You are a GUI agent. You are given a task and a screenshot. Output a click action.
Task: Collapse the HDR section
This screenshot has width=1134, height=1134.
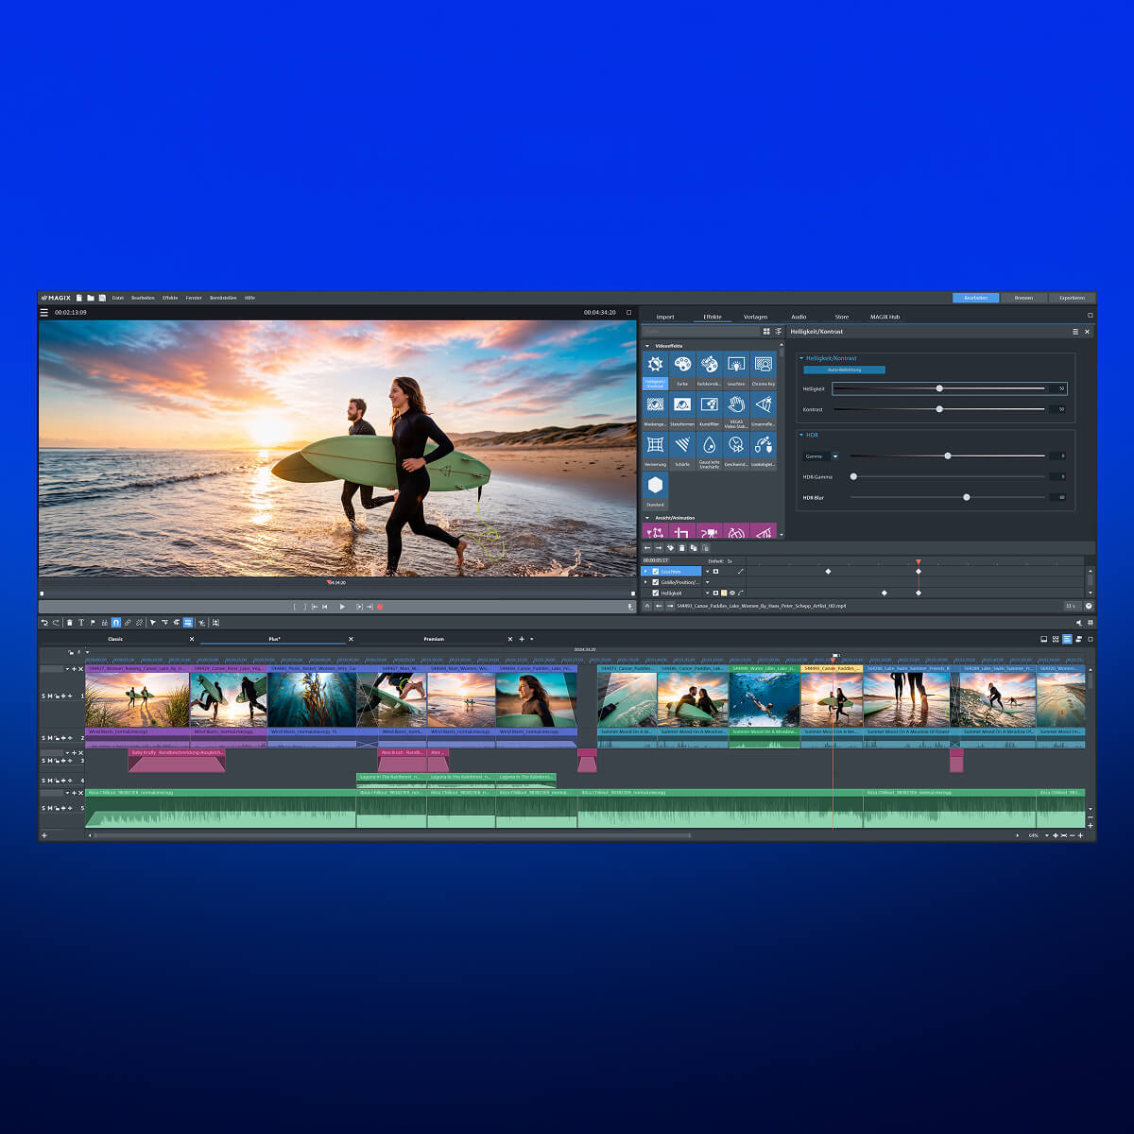801,436
